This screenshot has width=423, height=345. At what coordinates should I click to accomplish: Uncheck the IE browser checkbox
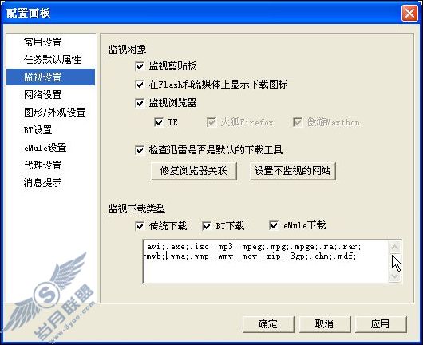click(x=159, y=122)
